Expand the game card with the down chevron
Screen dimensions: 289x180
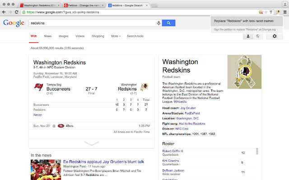pos(92,143)
